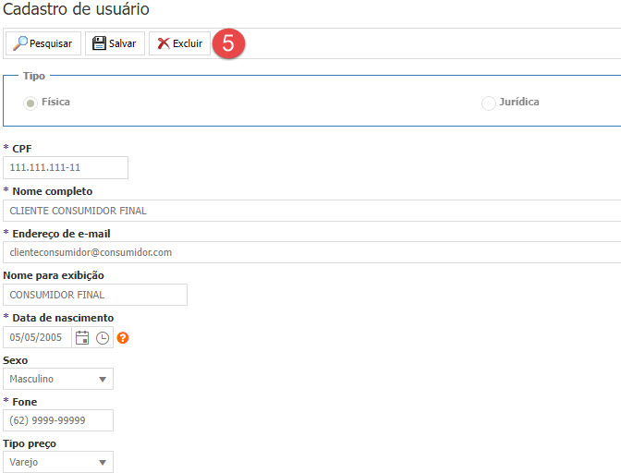621x473 pixels.
Task: Open the clock time picker icon
Action: point(103,337)
